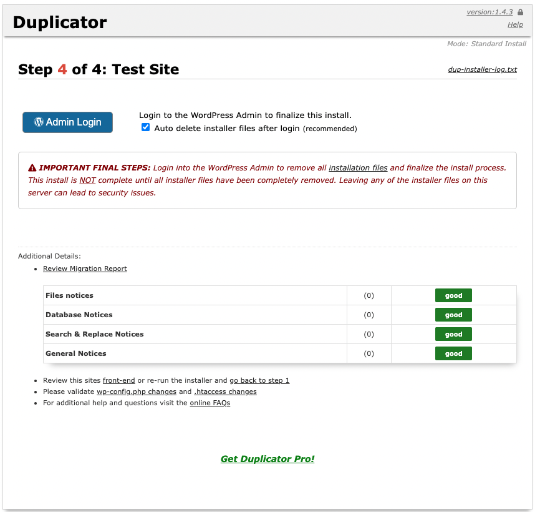Click the Additional Details: label
This screenshot has height=512, width=535.
coord(49,256)
